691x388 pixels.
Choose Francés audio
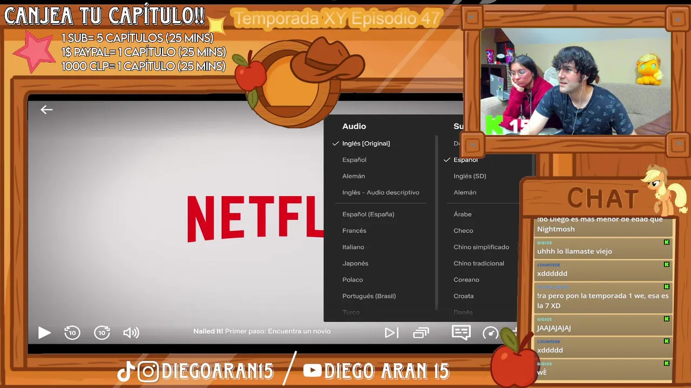point(354,231)
